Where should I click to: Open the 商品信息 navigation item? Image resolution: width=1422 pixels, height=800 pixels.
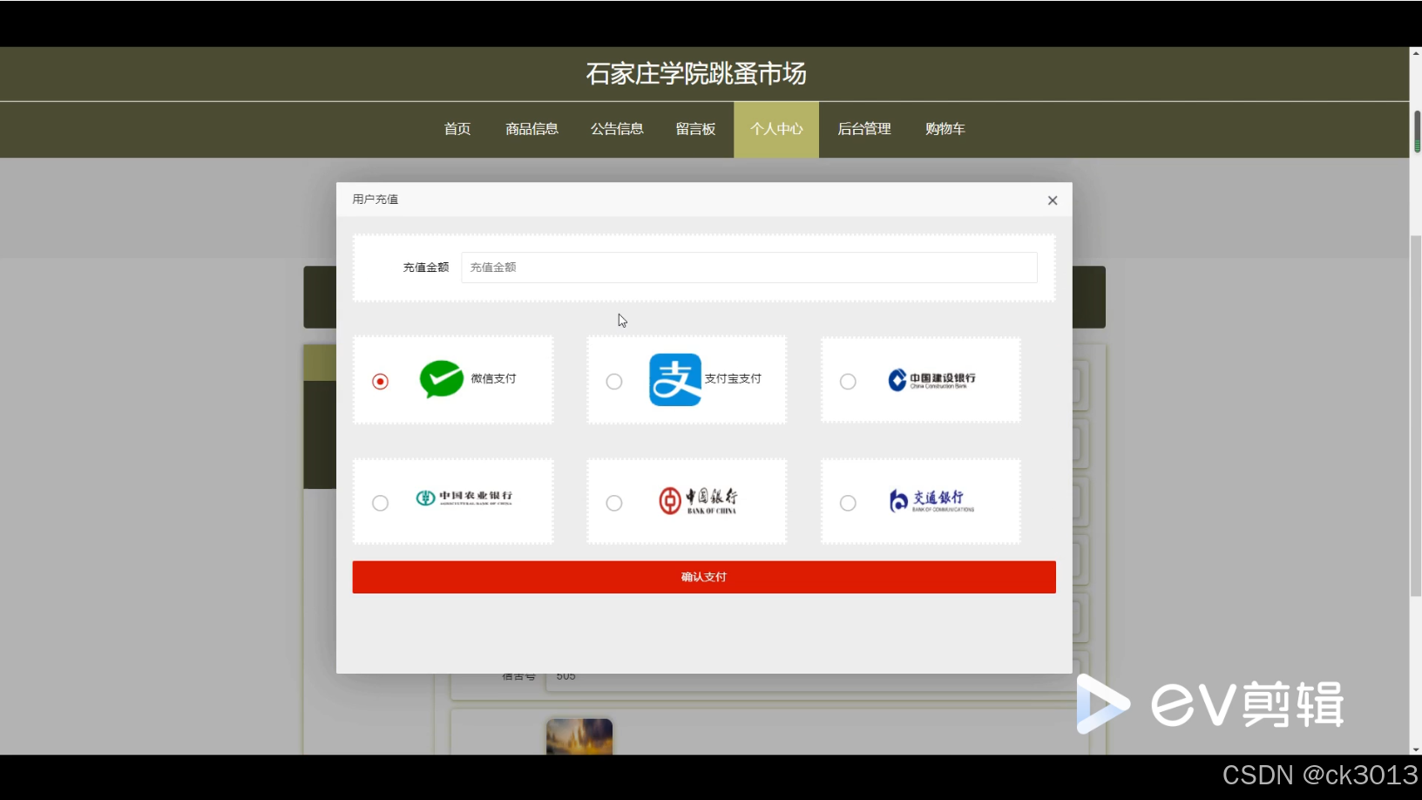click(x=532, y=129)
